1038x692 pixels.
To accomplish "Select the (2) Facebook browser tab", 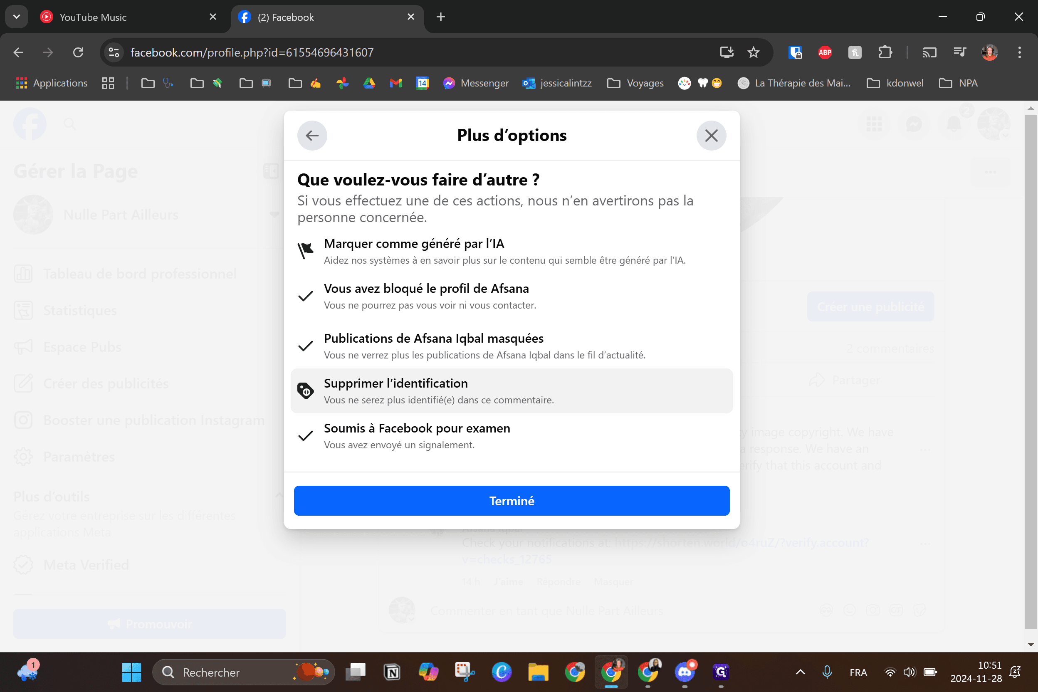I will coord(327,17).
